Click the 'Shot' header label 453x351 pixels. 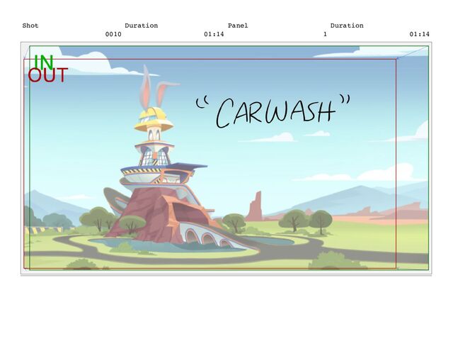point(30,26)
